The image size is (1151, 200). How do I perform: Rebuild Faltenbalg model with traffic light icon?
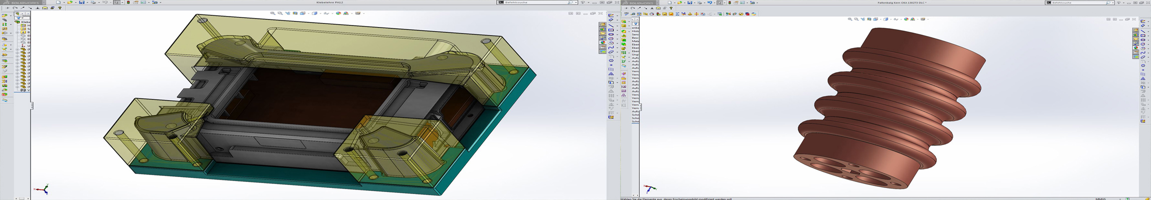point(730,2)
